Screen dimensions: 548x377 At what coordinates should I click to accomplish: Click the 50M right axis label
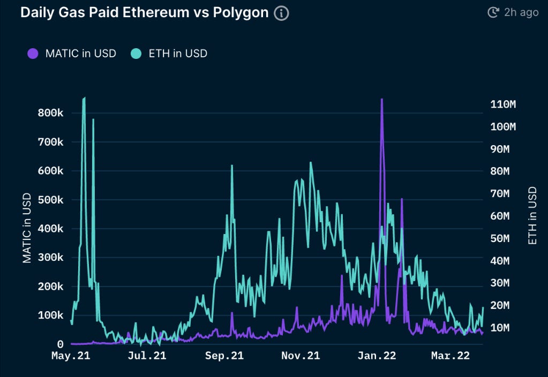pos(500,238)
